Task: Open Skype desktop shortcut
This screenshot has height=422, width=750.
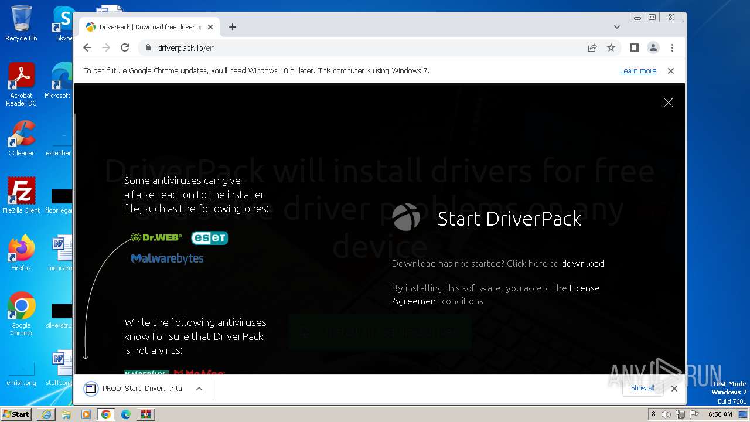Action: pyautogui.click(x=64, y=23)
